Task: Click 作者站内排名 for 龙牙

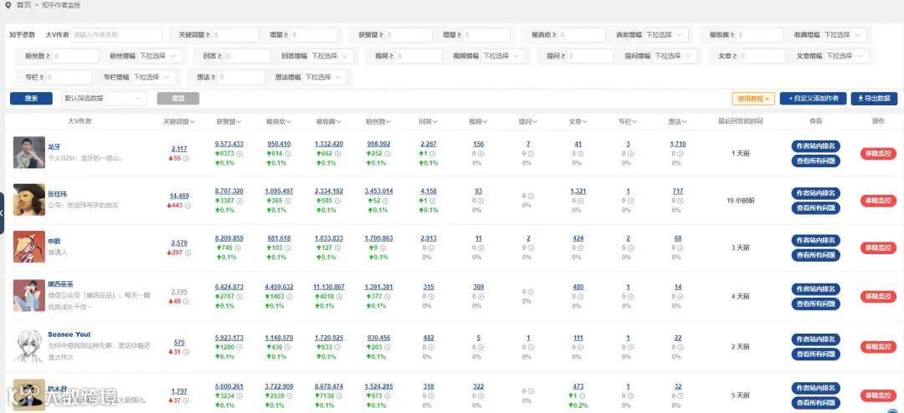Action: point(816,145)
